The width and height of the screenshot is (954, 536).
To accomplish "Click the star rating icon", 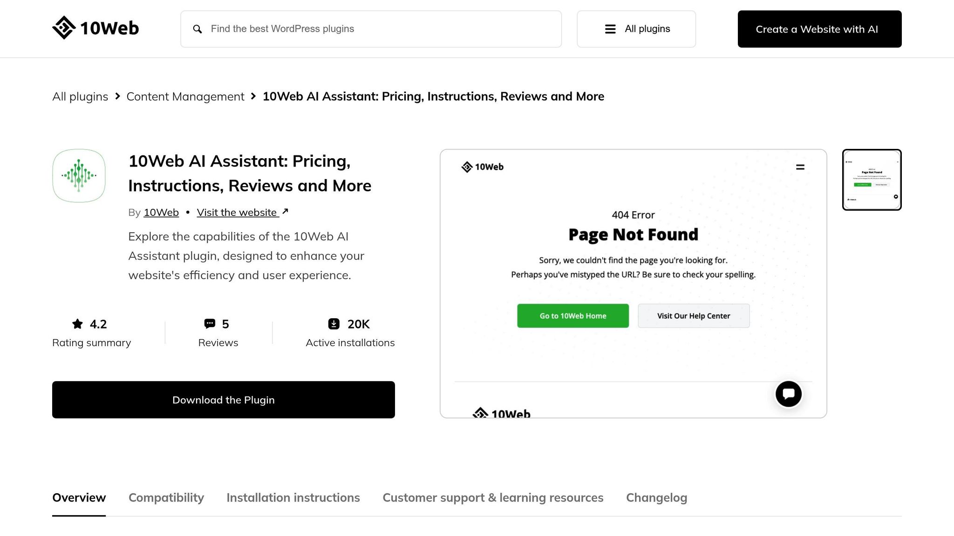I will tap(77, 324).
